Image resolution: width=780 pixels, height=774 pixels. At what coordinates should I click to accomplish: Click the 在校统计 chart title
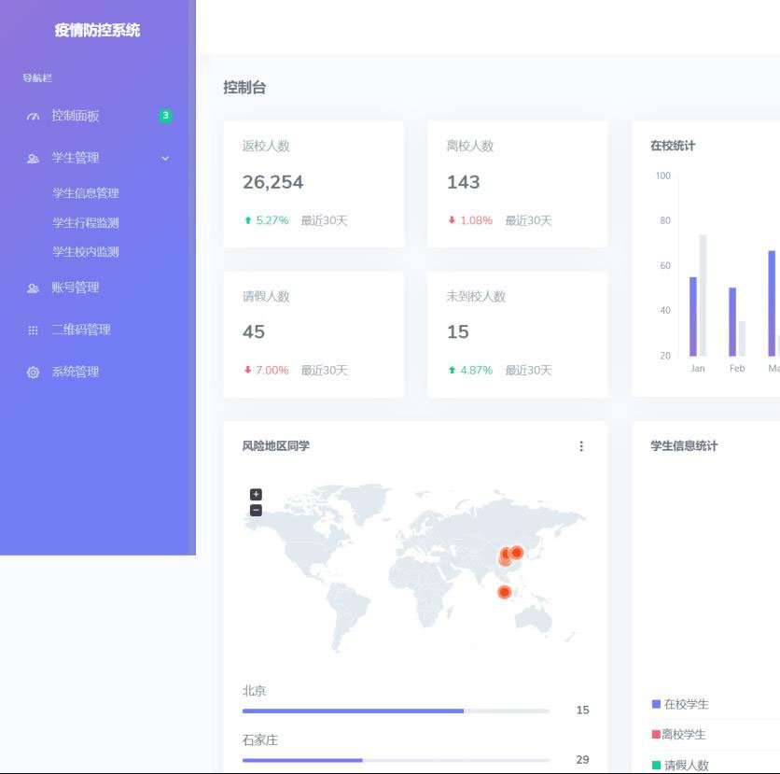pyautogui.click(x=673, y=146)
